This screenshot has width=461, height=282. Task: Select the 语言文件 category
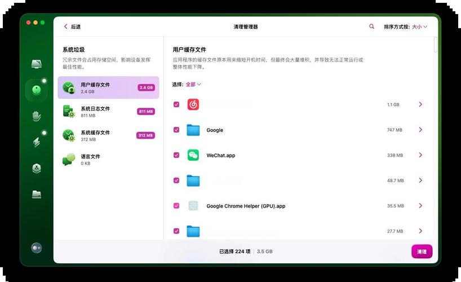(109, 159)
